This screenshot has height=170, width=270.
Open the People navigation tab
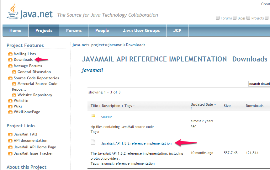tap(102, 30)
